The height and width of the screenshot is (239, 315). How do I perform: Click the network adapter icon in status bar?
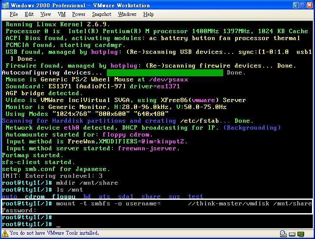tap(301, 234)
